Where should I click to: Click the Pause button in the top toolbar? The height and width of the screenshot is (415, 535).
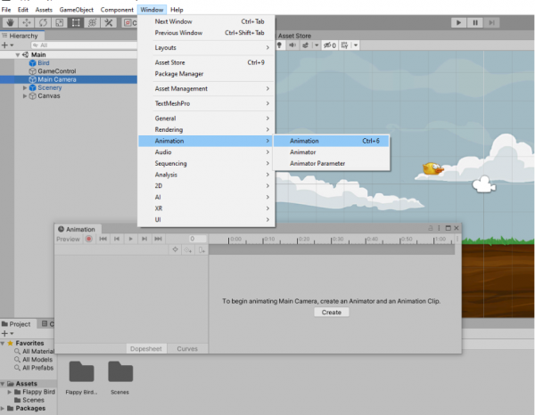tap(475, 23)
